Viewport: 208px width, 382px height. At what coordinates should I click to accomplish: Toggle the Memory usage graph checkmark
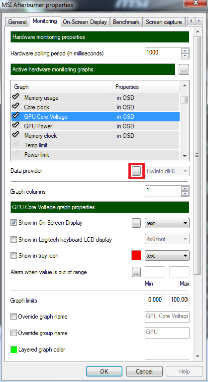click(x=16, y=97)
